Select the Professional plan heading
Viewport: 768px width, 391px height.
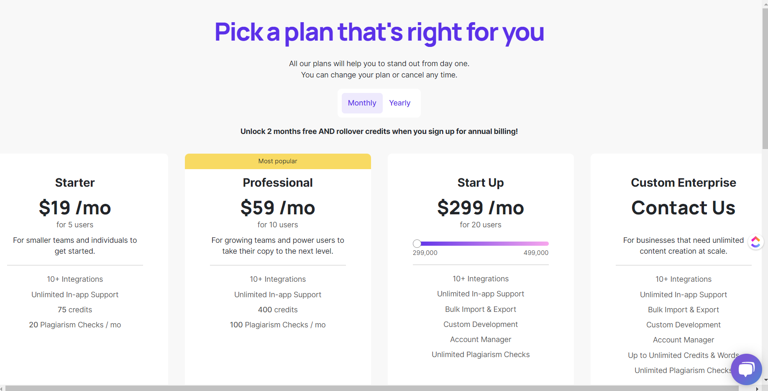278,183
